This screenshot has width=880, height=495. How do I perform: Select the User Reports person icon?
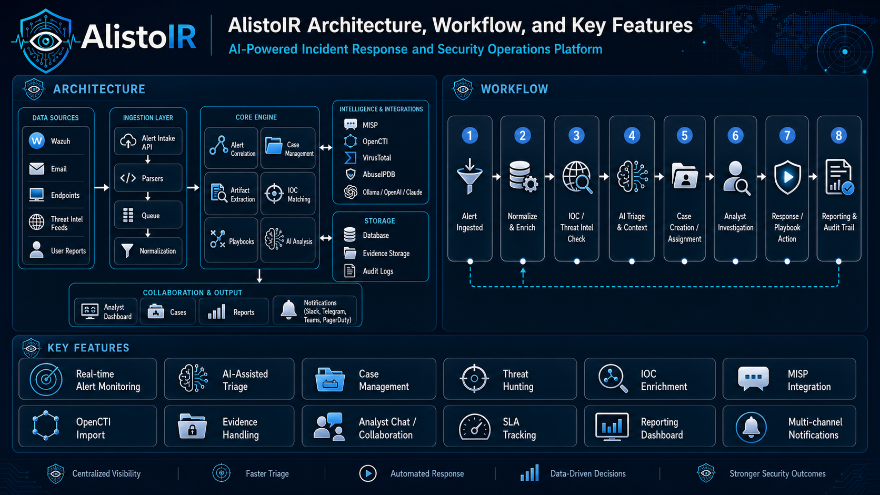37,249
